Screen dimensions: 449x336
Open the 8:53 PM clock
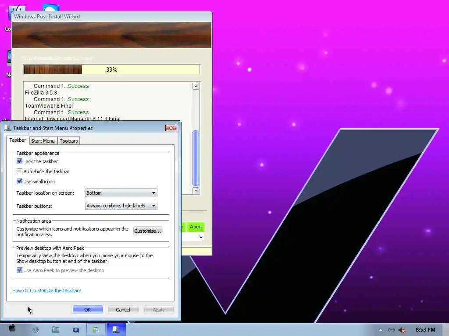pyautogui.click(x=425, y=330)
